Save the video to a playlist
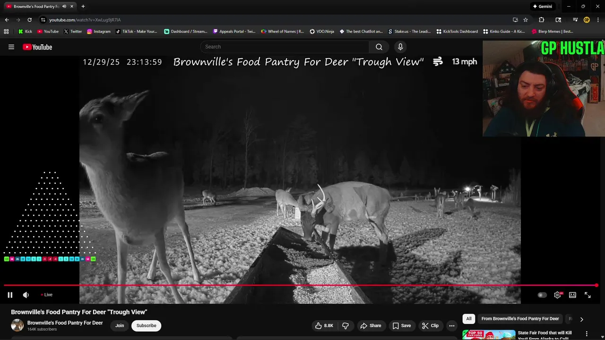Image resolution: width=605 pixels, height=340 pixels. click(401, 325)
